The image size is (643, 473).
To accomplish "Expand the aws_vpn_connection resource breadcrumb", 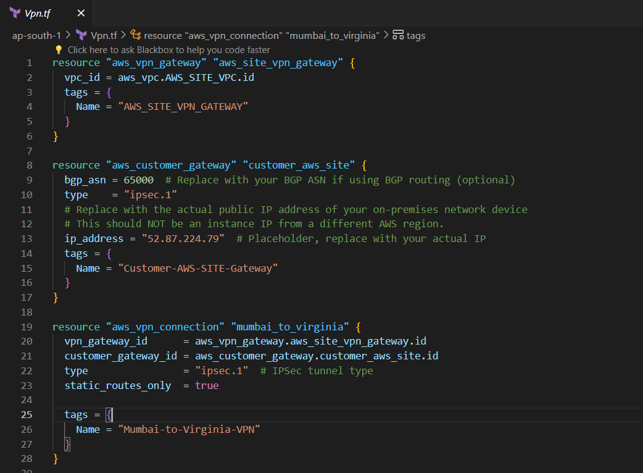I will click(x=262, y=35).
